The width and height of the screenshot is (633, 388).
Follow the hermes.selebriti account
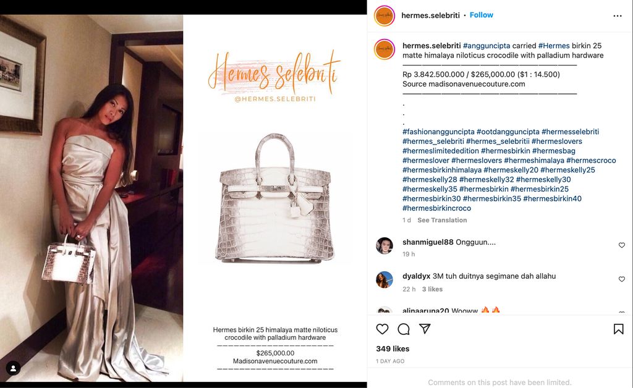[481, 15]
